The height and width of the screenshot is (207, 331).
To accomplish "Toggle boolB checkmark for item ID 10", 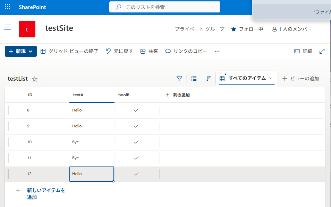I will (136, 142).
